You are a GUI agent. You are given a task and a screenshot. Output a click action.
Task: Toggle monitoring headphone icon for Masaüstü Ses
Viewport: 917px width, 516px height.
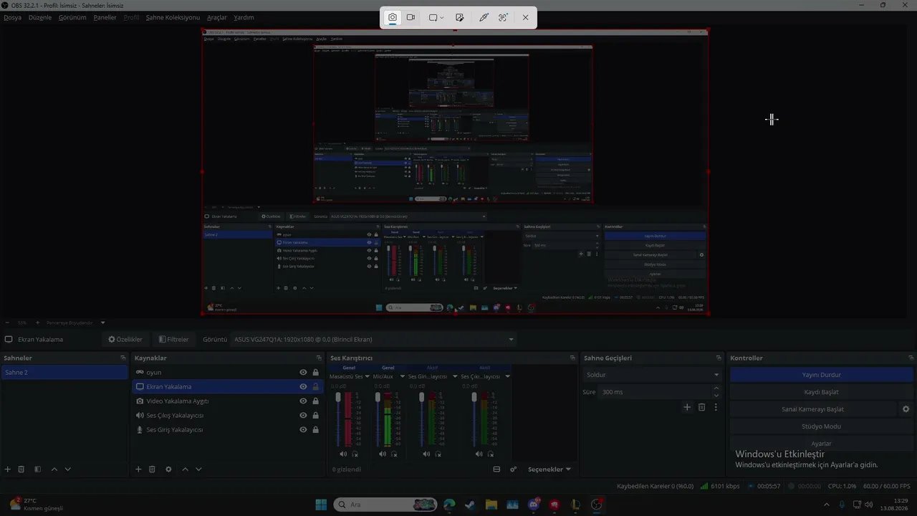tap(355, 454)
